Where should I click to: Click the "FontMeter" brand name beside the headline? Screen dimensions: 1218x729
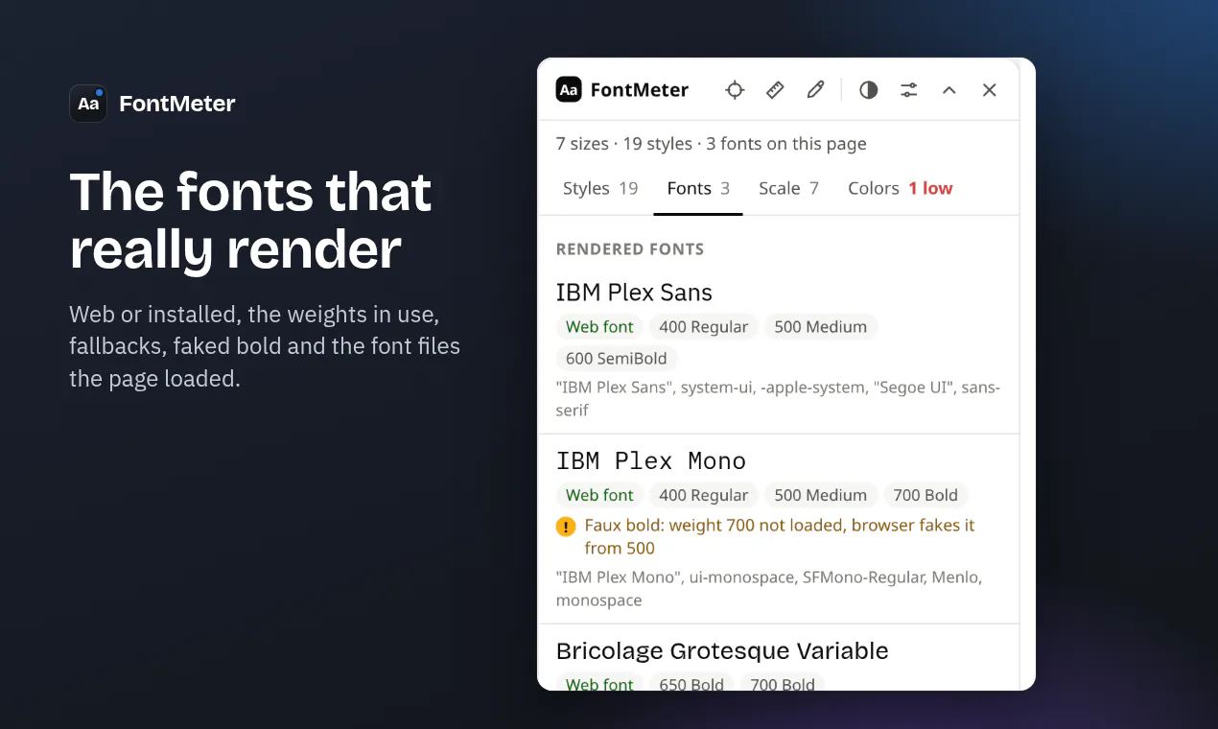click(177, 104)
